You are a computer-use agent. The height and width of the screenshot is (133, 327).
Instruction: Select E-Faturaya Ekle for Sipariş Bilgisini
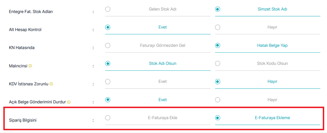coord(108,118)
